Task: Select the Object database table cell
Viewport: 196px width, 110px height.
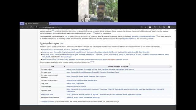Action: click(53, 86)
